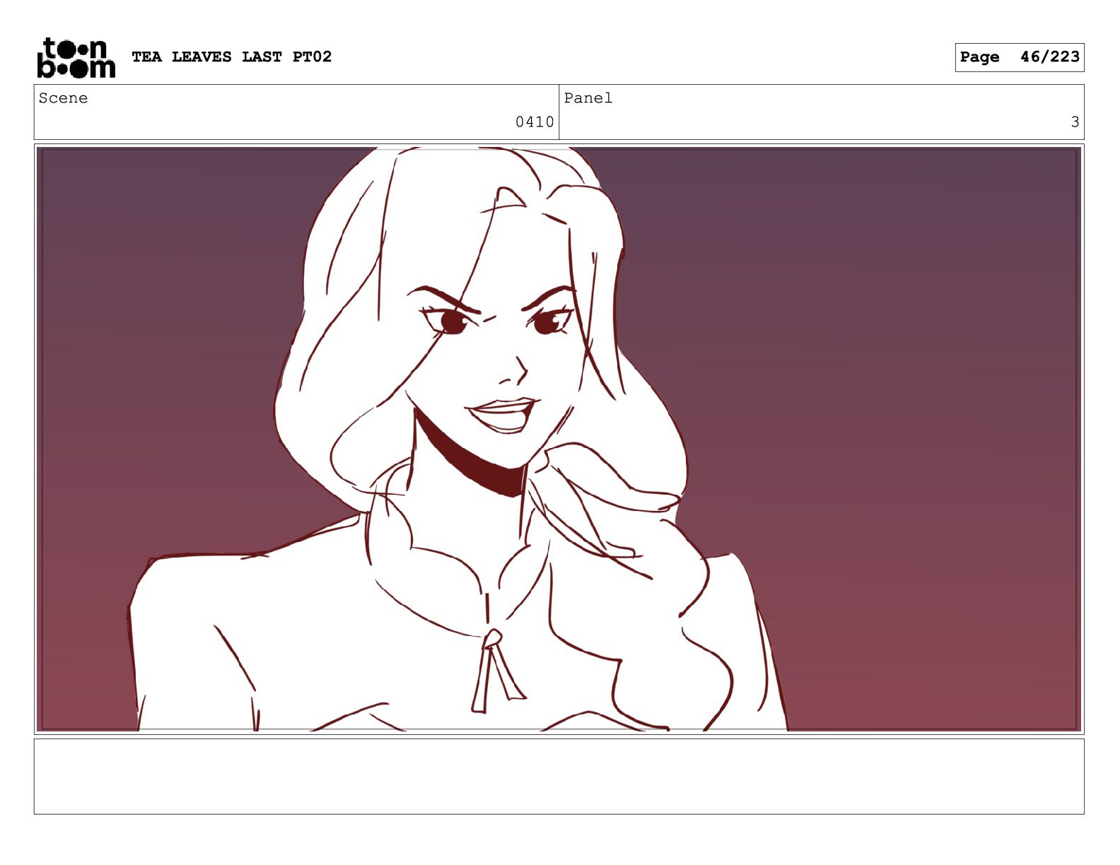
Task: Click the 'Scene' label
Action: pyautogui.click(x=64, y=98)
